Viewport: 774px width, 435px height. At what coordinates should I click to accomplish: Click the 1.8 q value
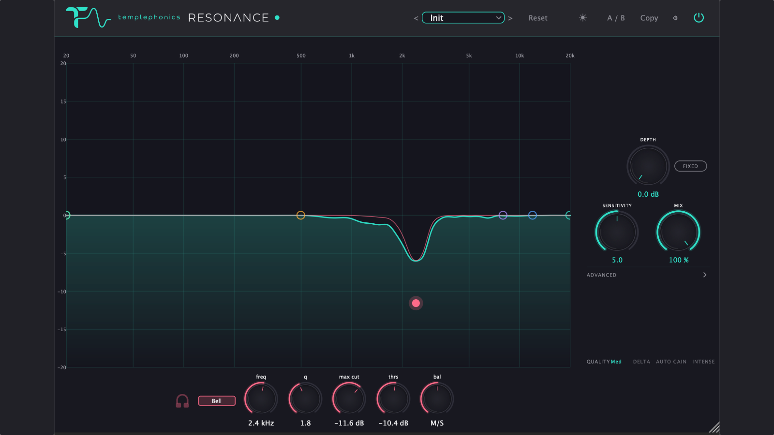pyautogui.click(x=305, y=423)
